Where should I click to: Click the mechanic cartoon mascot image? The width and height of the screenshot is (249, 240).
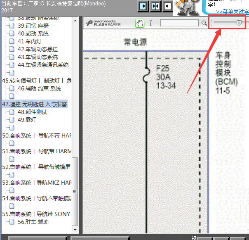pyautogui.click(x=188, y=7)
